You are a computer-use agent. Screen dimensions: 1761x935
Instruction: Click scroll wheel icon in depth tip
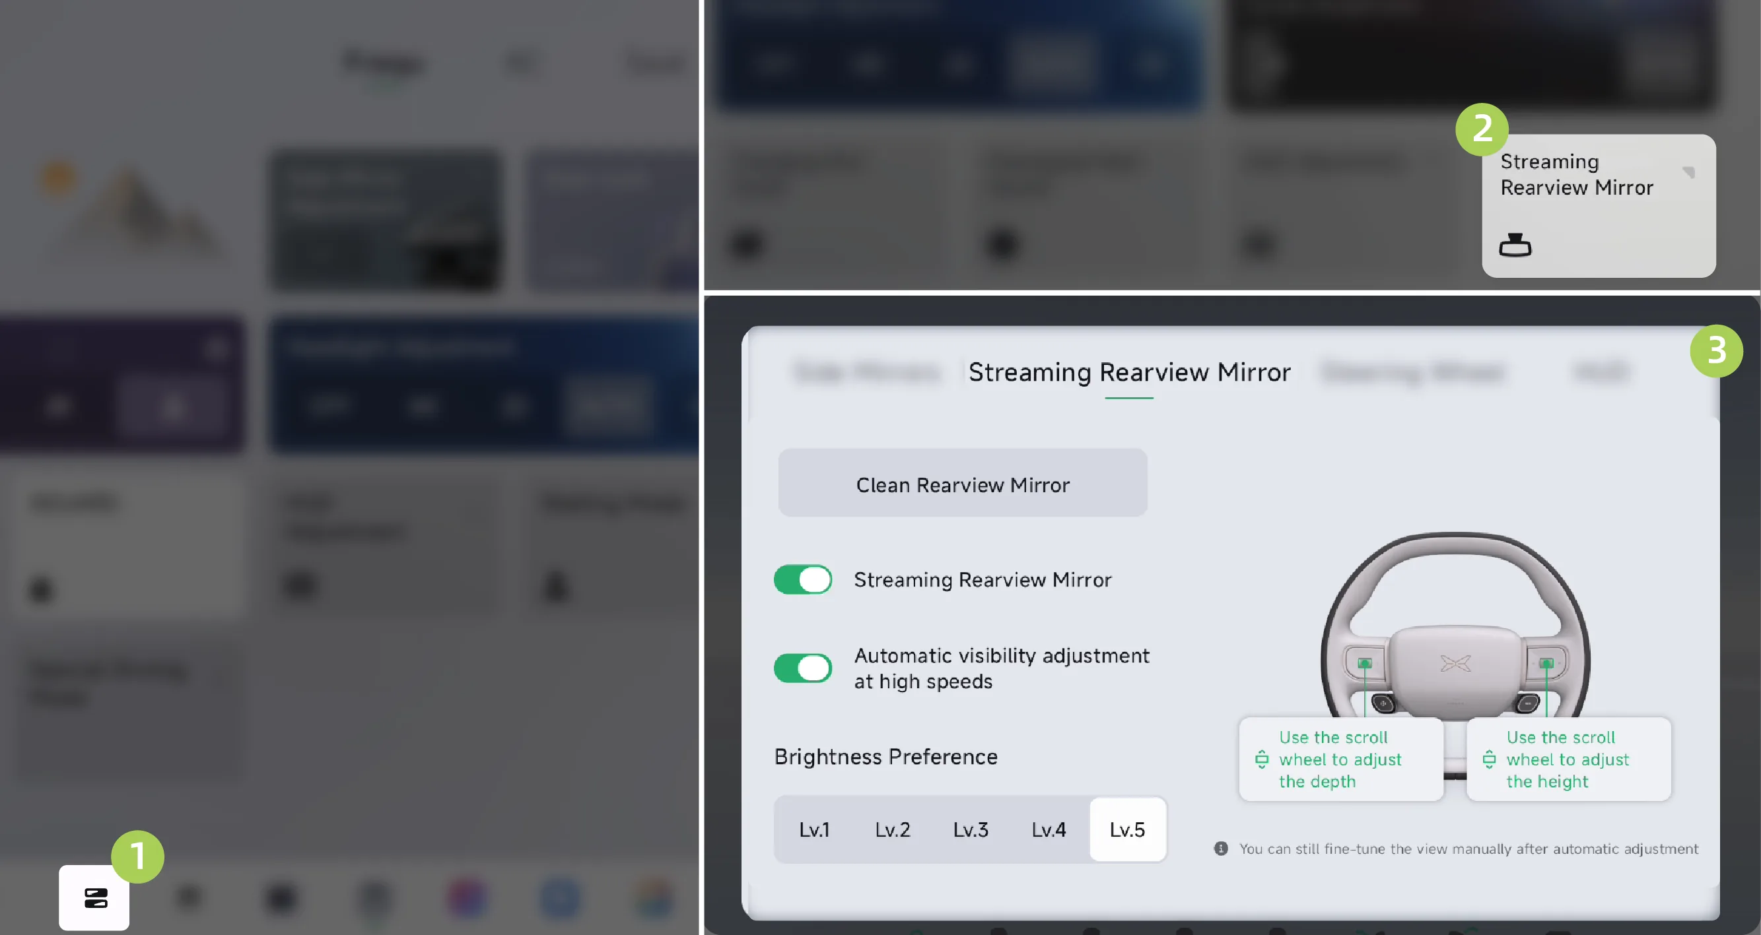click(1261, 759)
